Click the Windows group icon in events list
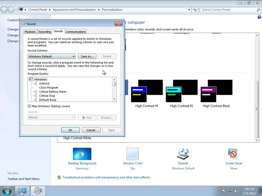The image size is (262, 196). [31, 79]
